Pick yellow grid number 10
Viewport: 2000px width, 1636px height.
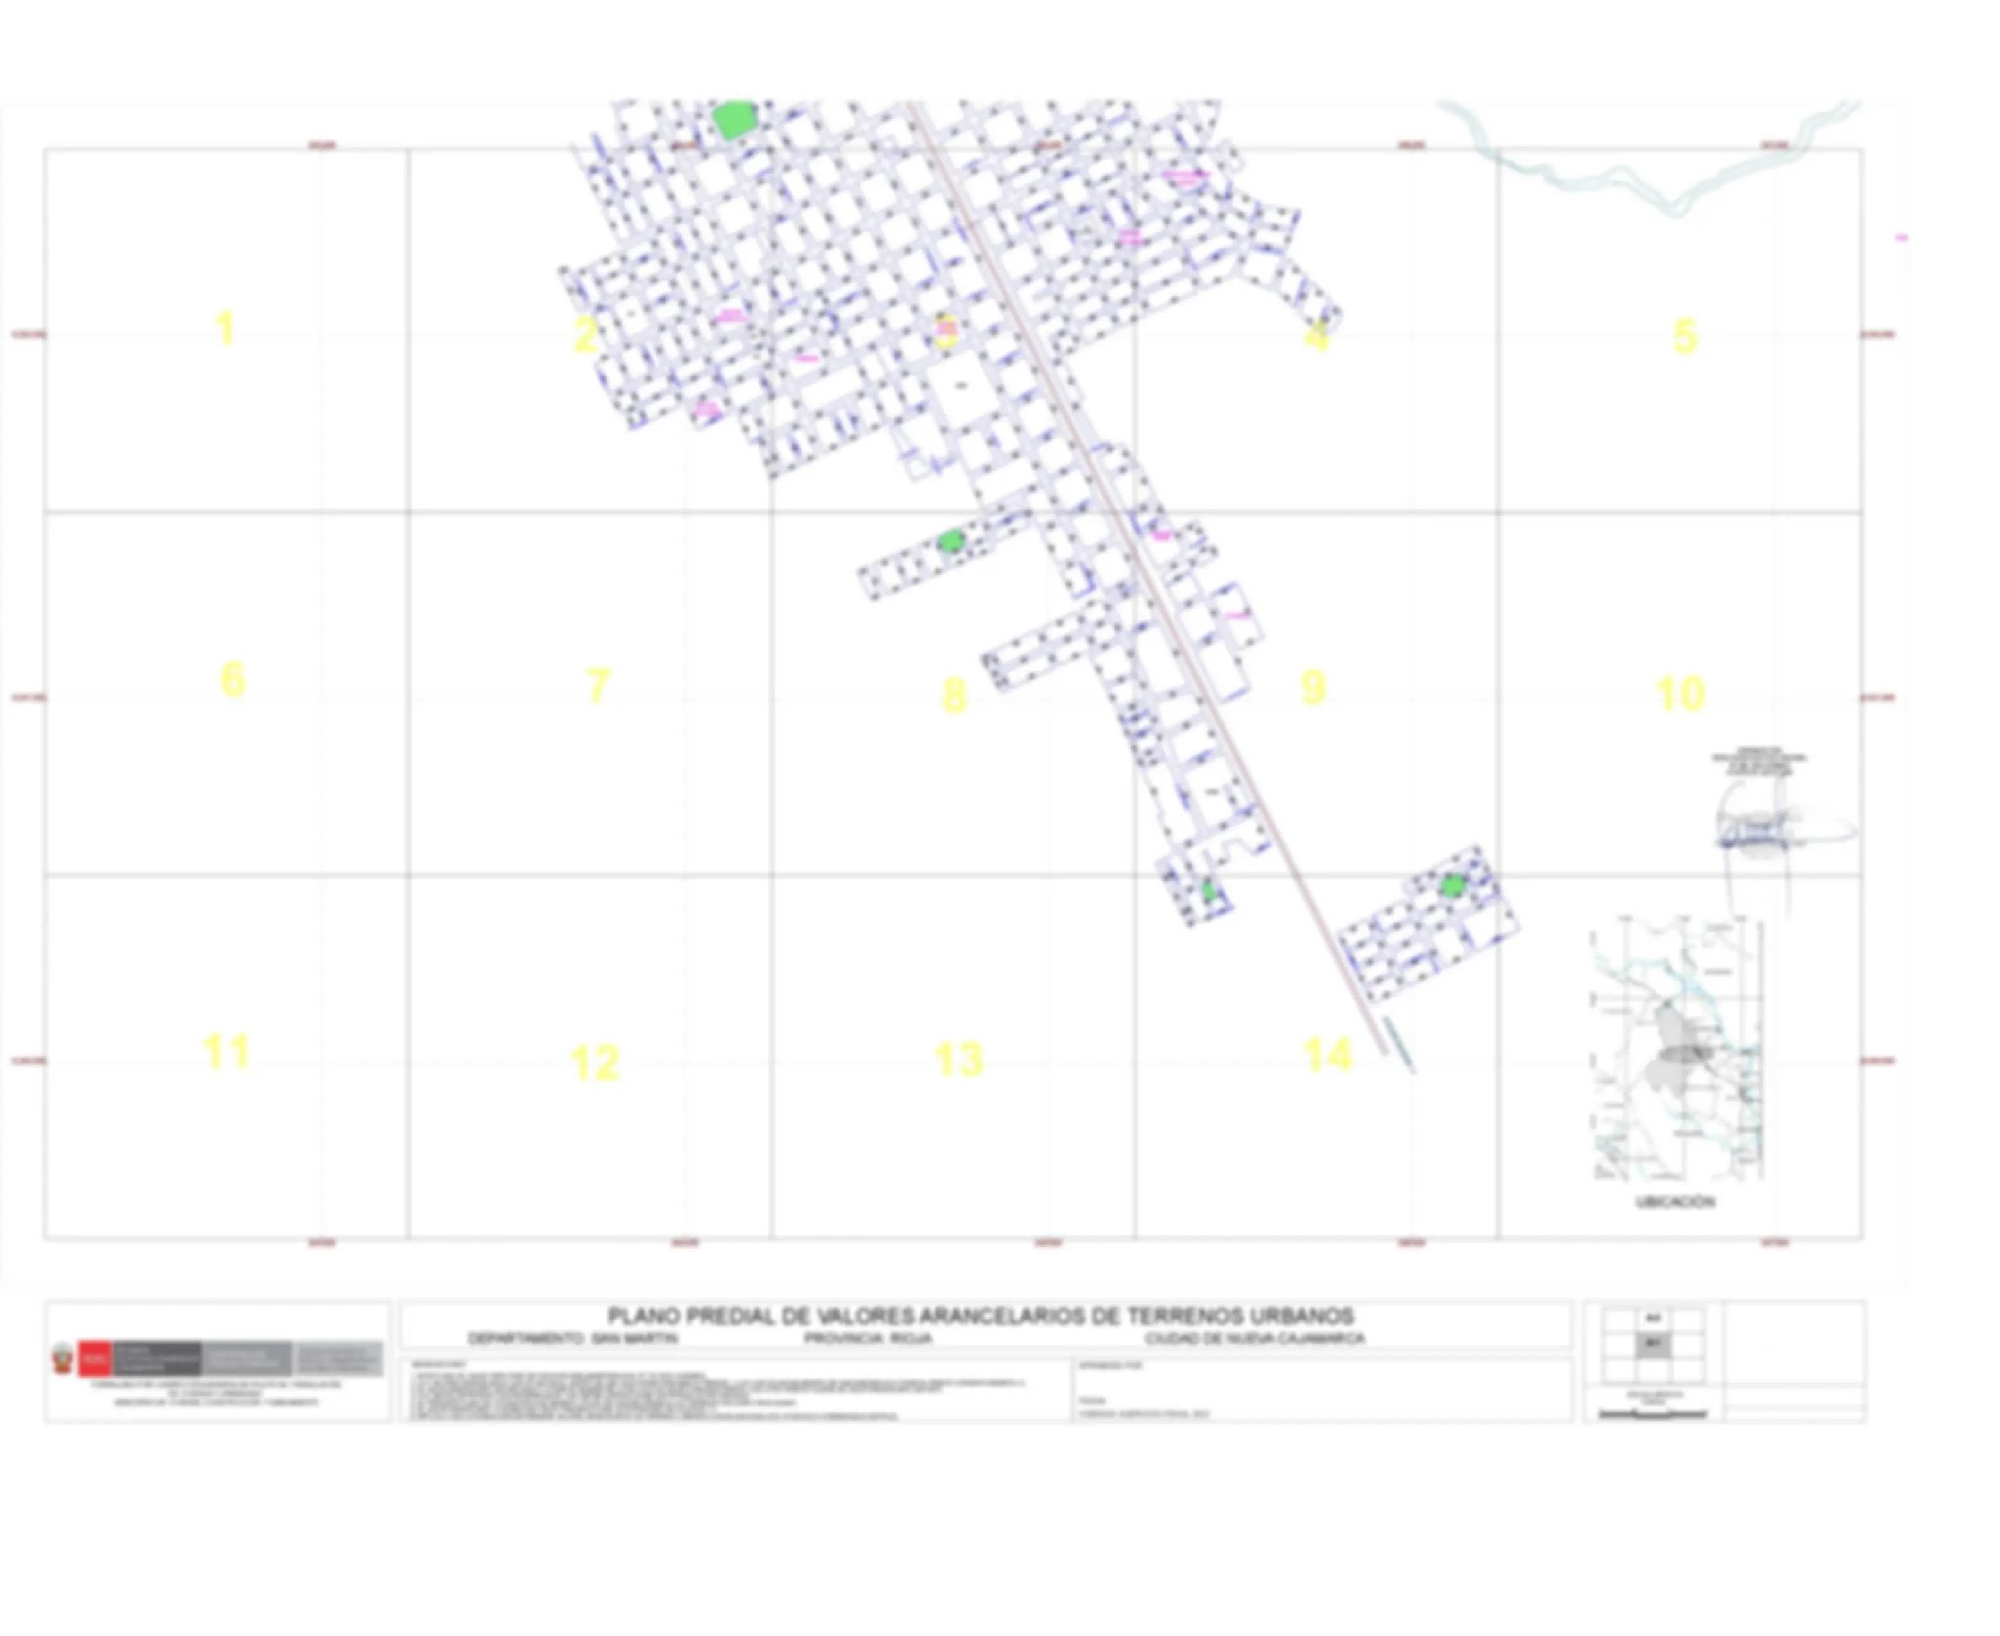tap(1681, 694)
